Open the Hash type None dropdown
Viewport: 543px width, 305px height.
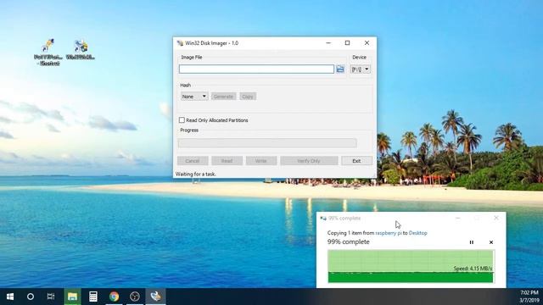pyautogui.click(x=194, y=96)
